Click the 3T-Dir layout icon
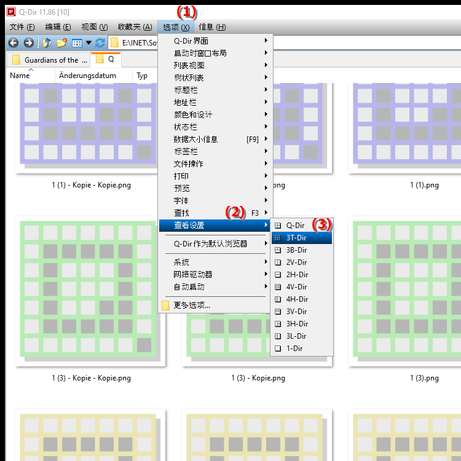This screenshot has height=461, width=461. [x=278, y=238]
